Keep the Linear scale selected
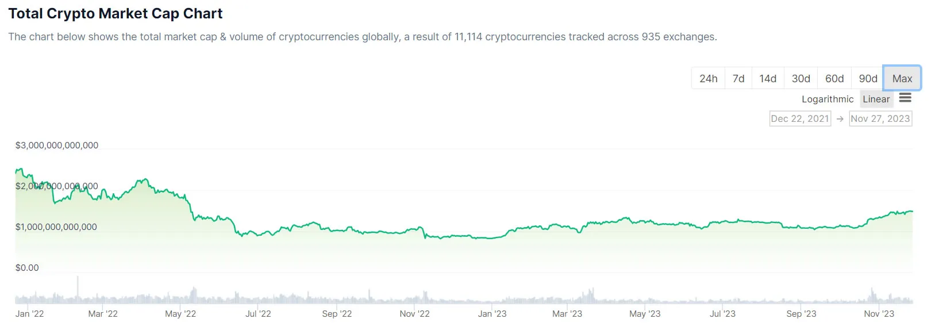The image size is (939, 334). coord(876,99)
